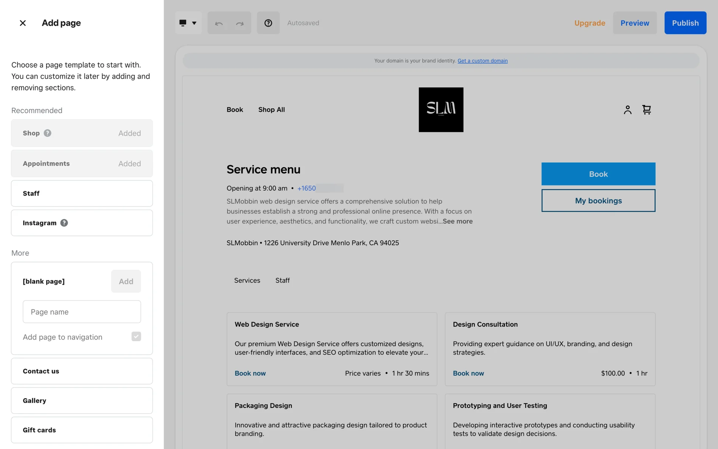This screenshot has height=449, width=718.
Task: Click the redo arrow icon
Action: (x=240, y=23)
